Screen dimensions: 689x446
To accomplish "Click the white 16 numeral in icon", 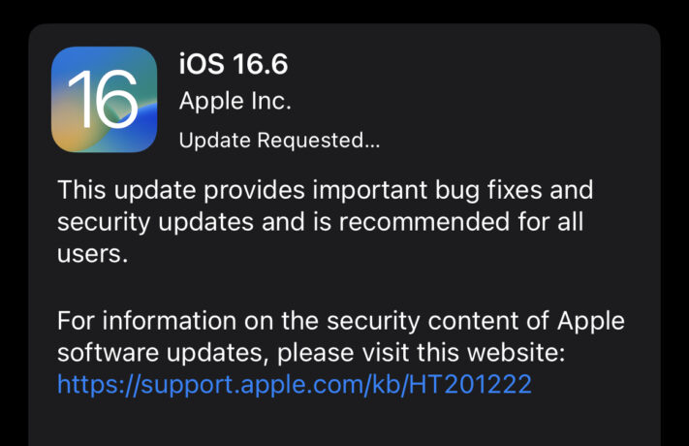I will (103, 100).
